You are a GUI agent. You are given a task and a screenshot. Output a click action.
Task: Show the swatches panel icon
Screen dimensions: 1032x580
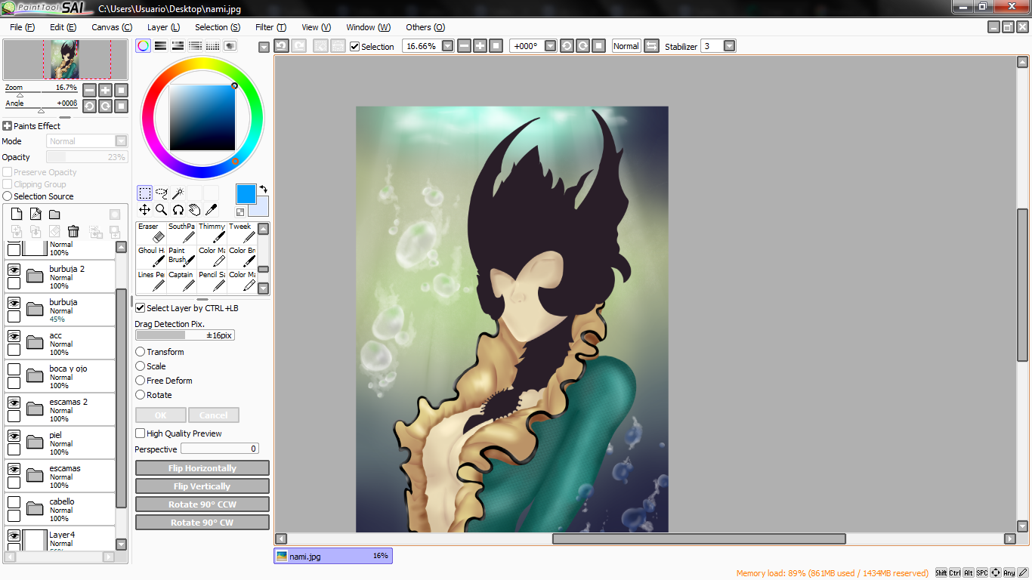coord(212,46)
